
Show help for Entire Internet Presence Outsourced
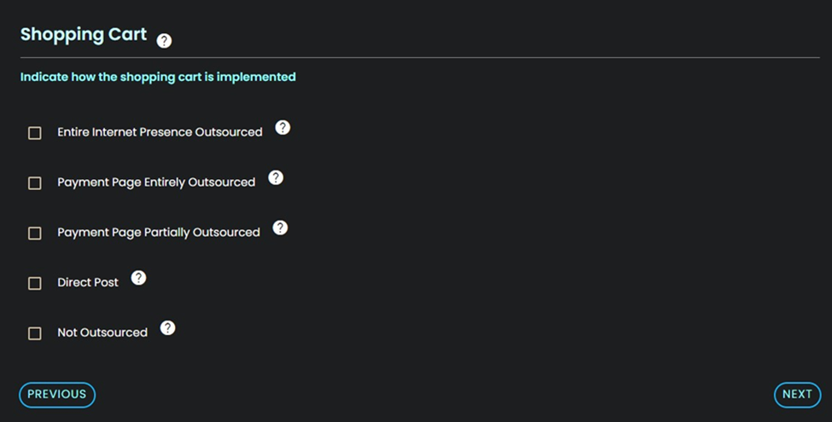pos(282,127)
